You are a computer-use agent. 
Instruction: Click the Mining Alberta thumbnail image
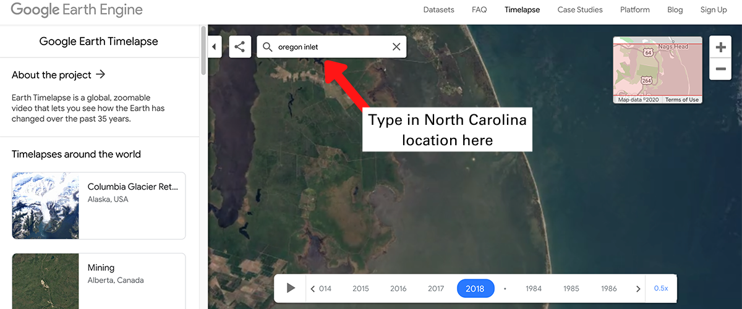(x=46, y=281)
